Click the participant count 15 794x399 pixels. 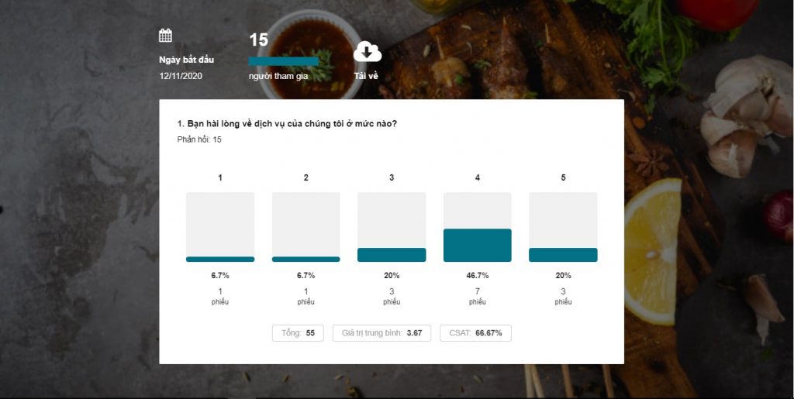tap(258, 40)
